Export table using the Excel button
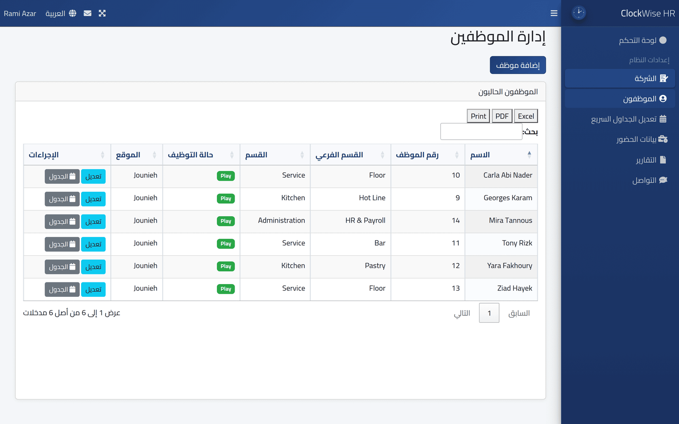The width and height of the screenshot is (679, 424). pyautogui.click(x=526, y=116)
